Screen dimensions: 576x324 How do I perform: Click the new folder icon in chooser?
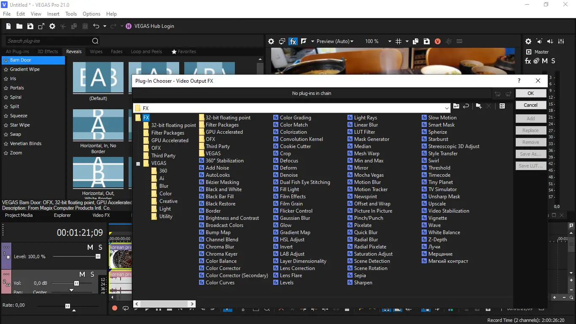[x=479, y=106]
